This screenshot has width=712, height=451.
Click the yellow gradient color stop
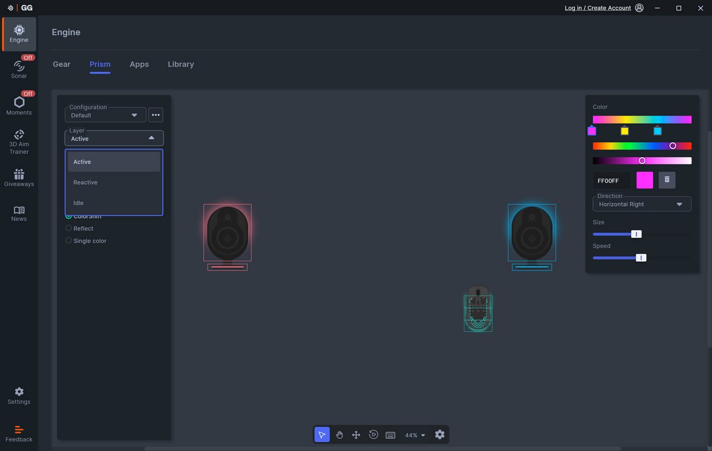(625, 131)
